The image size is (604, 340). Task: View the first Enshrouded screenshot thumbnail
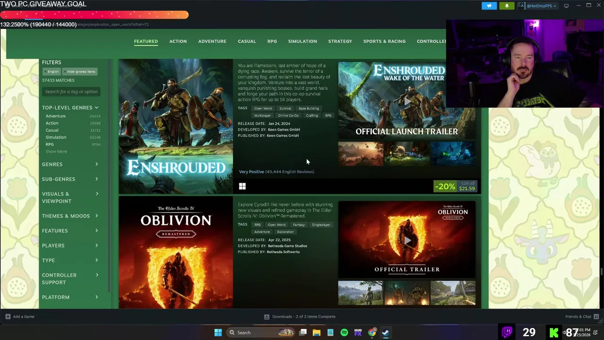(361, 154)
